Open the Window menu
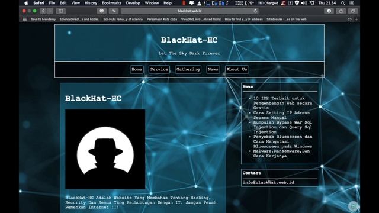 coord(152,3)
